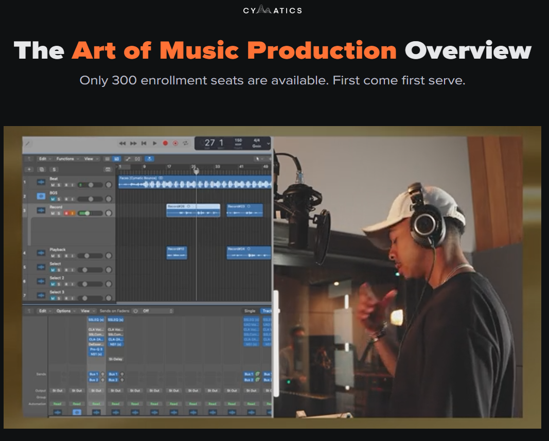Mute the Beat track with its M button
This screenshot has height=441, width=549.
click(52, 185)
